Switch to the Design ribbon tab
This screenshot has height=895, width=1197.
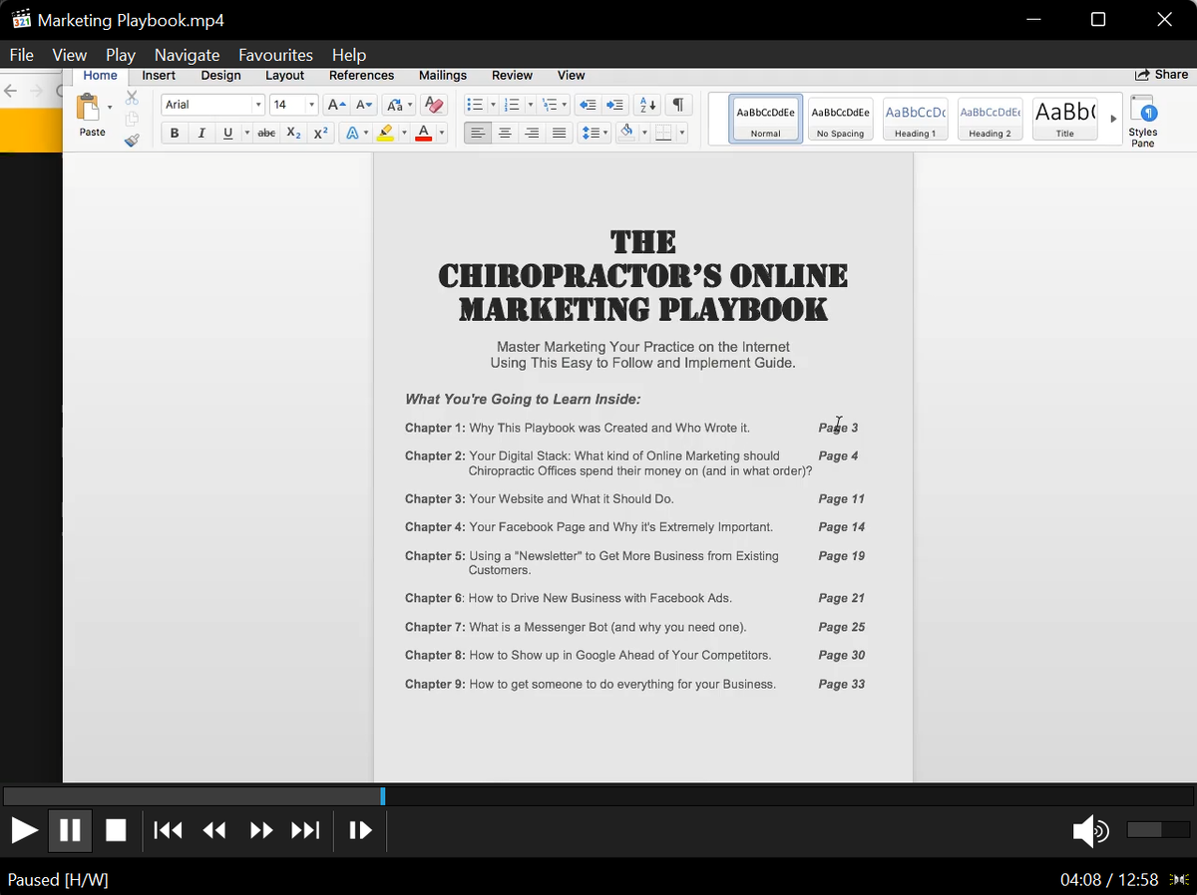click(x=220, y=75)
